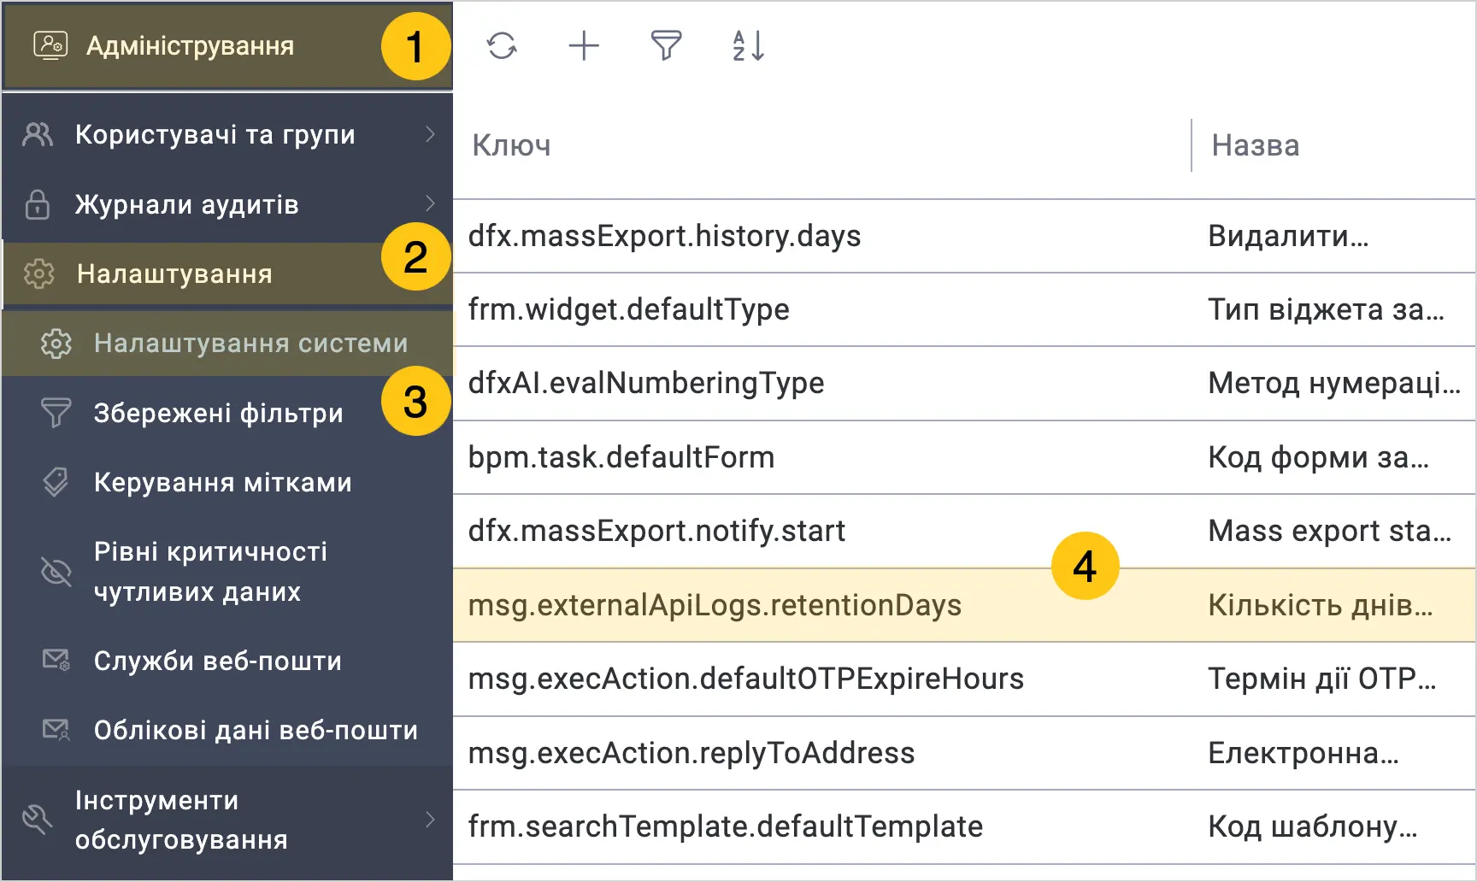This screenshot has height=882, width=1477.
Task: Click the wrench icon beside Інструменти обслуговування
Action: coord(38,820)
